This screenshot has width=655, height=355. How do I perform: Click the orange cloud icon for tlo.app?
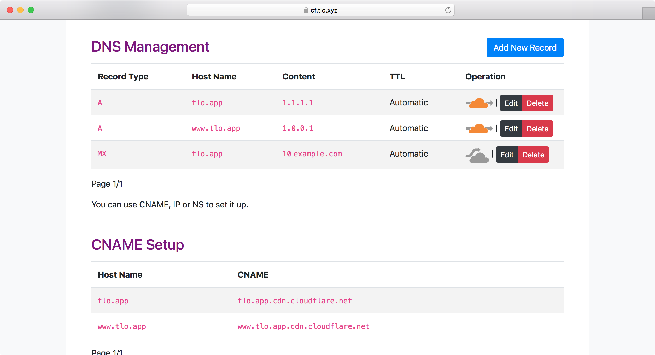click(x=478, y=103)
